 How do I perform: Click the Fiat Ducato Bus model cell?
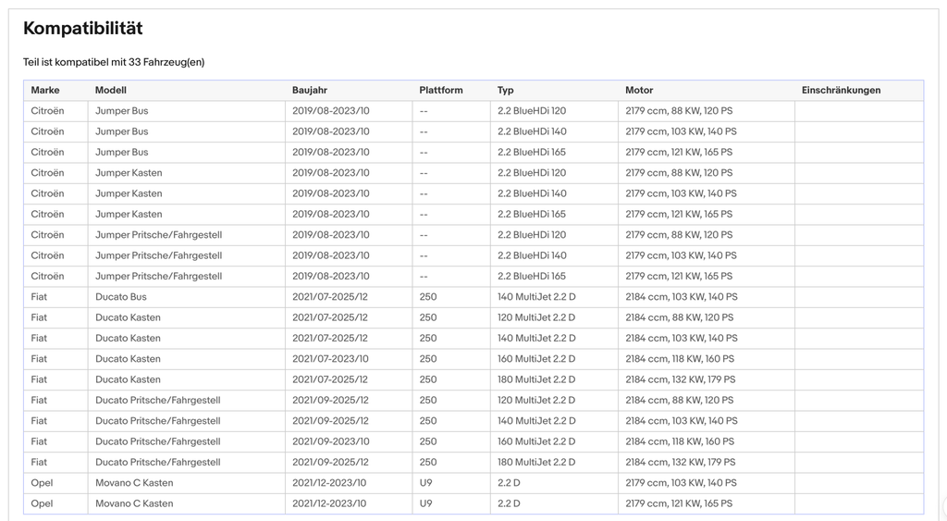point(187,297)
